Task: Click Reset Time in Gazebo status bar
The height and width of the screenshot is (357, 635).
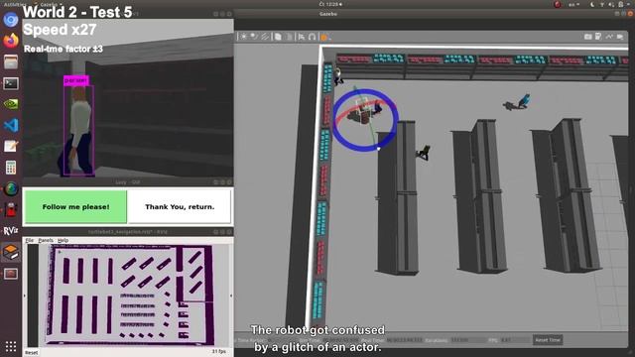Action: (548, 340)
